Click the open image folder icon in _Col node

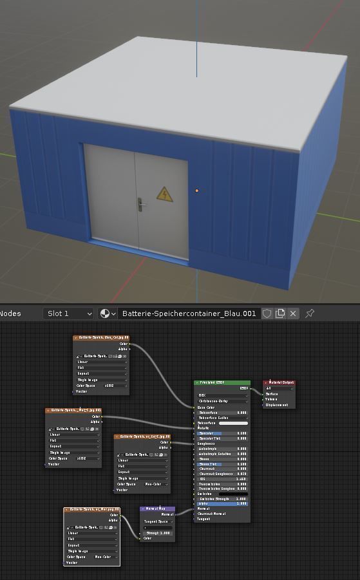coord(120,356)
